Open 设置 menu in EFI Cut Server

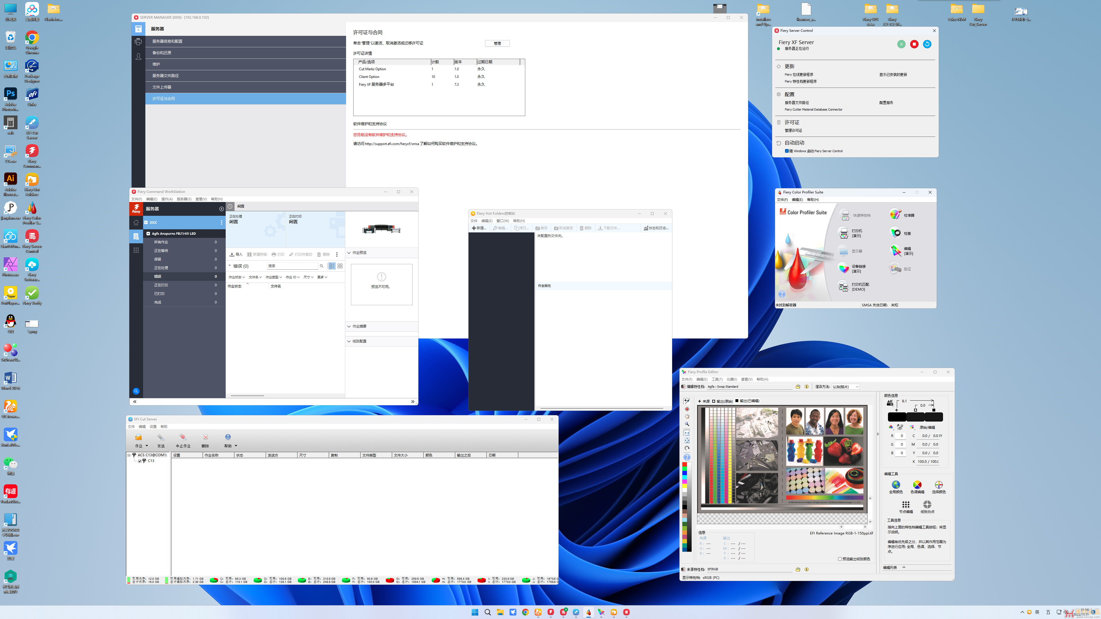(153, 427)
